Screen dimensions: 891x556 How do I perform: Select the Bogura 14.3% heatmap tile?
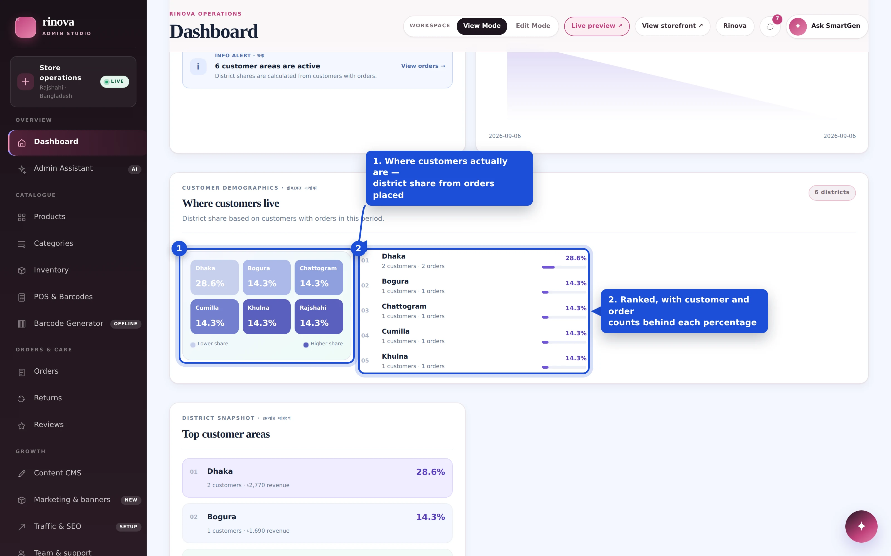266,277
